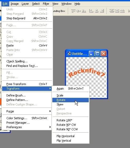The image size is (130, 148).
Task: Click the Align Right Edges icon
Action: (102, 11)
